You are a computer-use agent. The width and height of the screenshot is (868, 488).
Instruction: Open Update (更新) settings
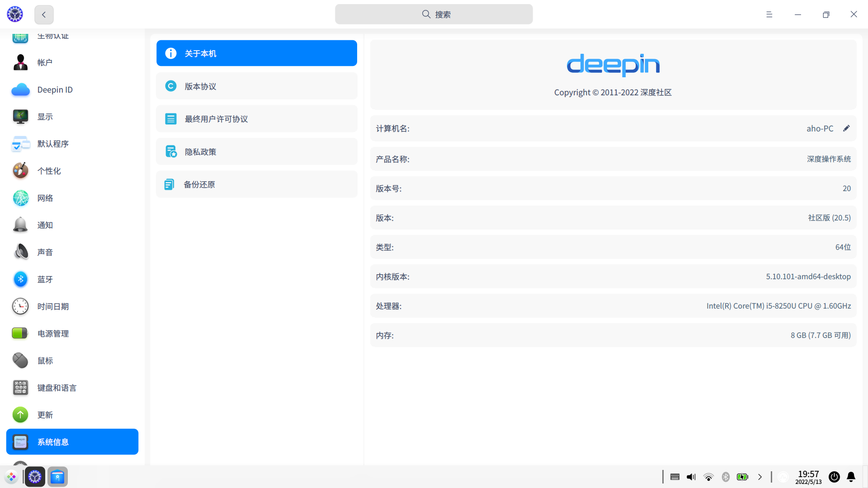coord(45,415)
